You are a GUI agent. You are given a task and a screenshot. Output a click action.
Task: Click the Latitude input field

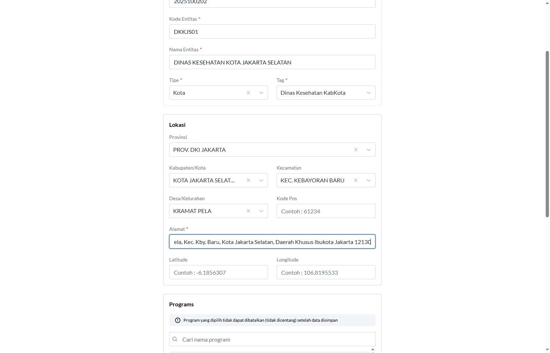click(218, 272)
